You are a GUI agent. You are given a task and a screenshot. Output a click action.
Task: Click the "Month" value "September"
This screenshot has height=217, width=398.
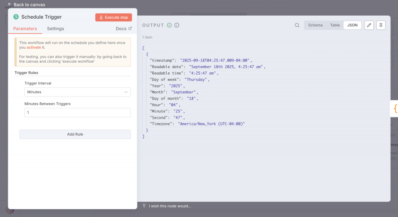(x=183, y=92)
